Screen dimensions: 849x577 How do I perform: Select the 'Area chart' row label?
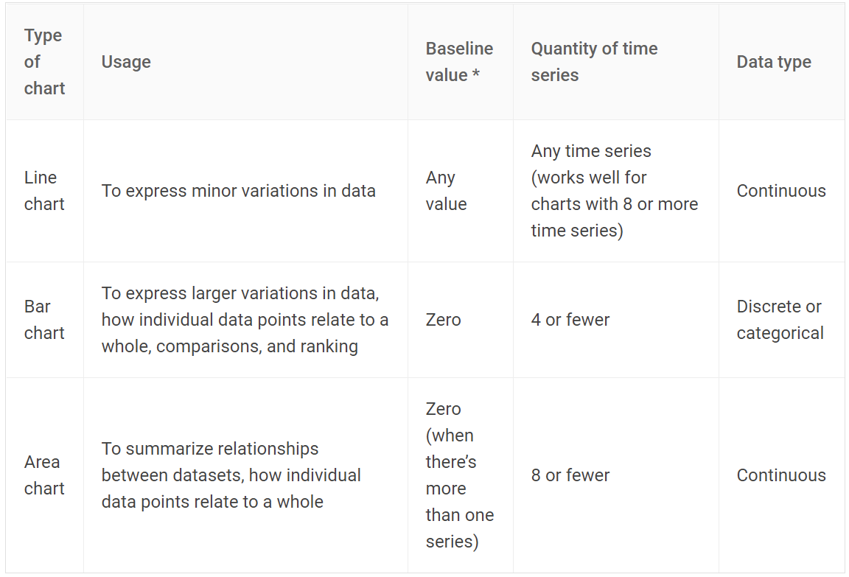click(x=44, y=475)
